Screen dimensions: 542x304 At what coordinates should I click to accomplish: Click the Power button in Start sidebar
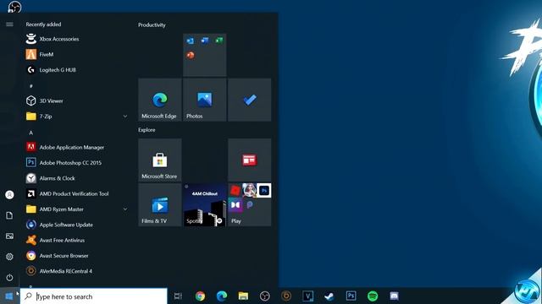[9, 278]
